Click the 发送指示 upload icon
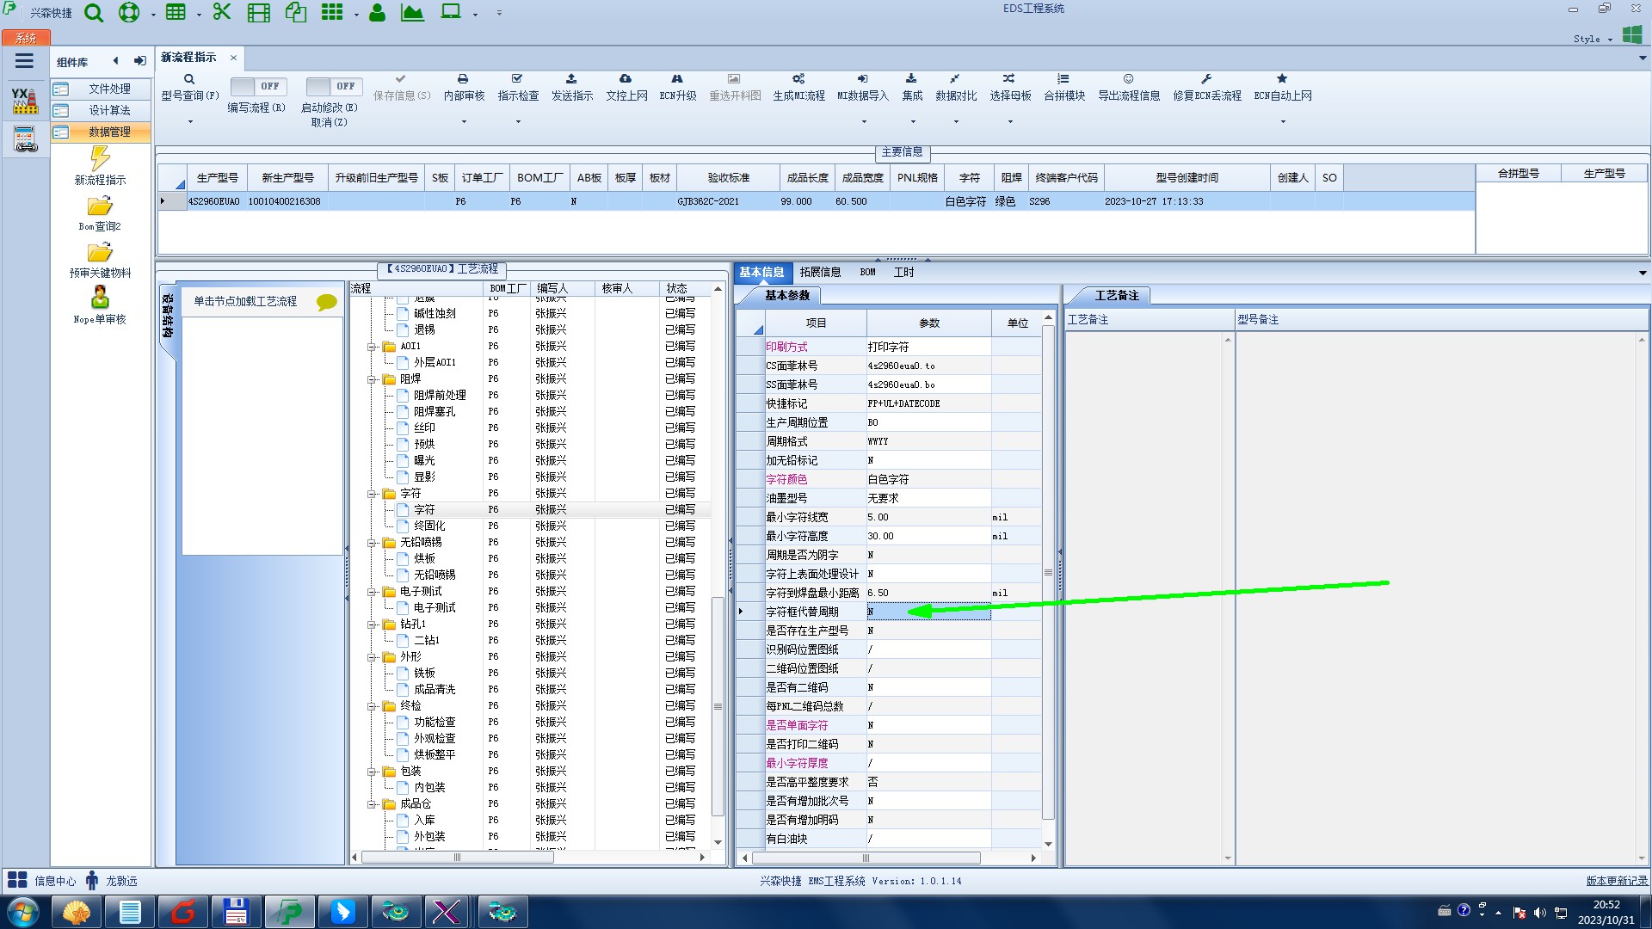 coord(571,79)
